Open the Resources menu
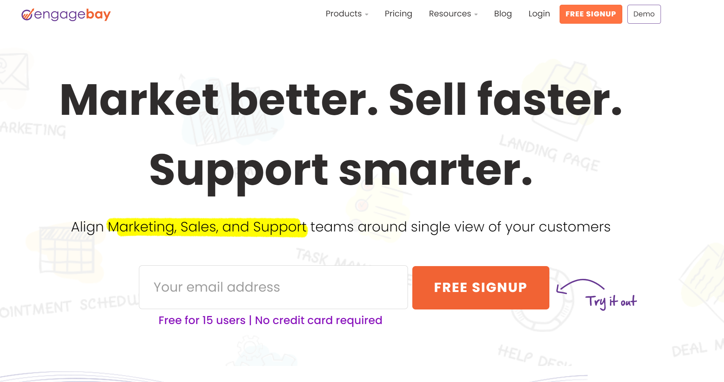The image size is (724, 382). tap(449, 14)
